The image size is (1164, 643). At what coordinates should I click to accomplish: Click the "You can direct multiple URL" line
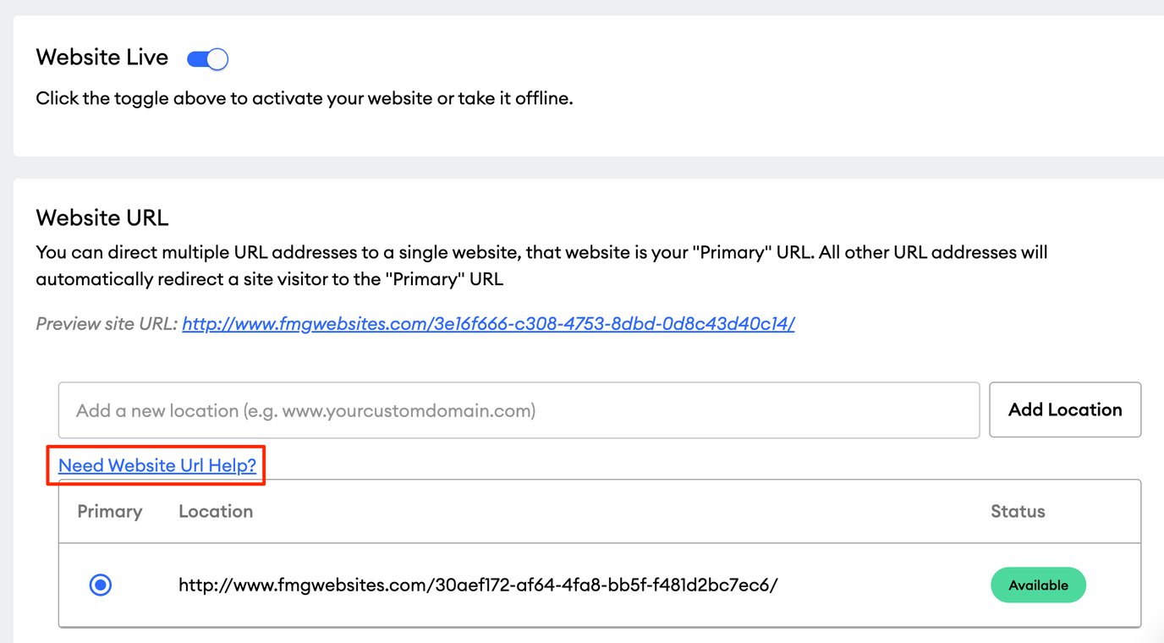pyautogui.click(x=541, y=252)
